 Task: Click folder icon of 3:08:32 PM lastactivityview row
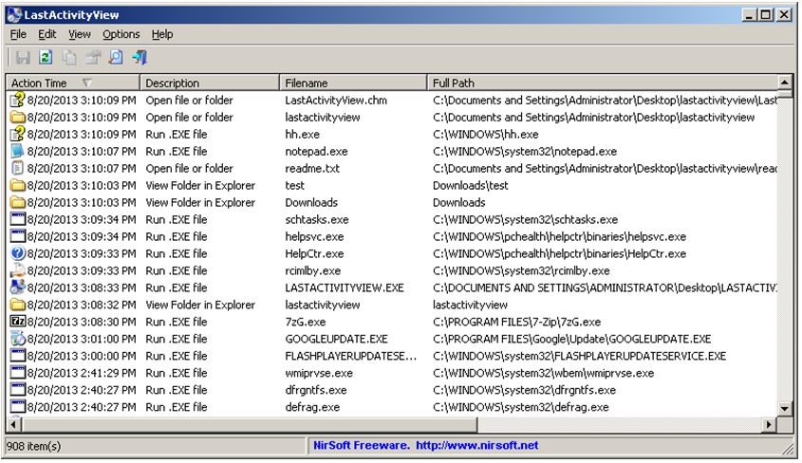pos(18,305)
